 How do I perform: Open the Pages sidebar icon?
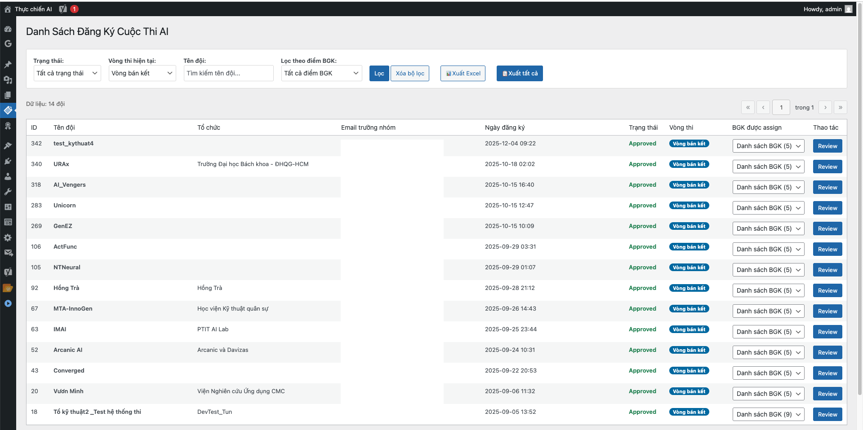click(x=8, y=95)
